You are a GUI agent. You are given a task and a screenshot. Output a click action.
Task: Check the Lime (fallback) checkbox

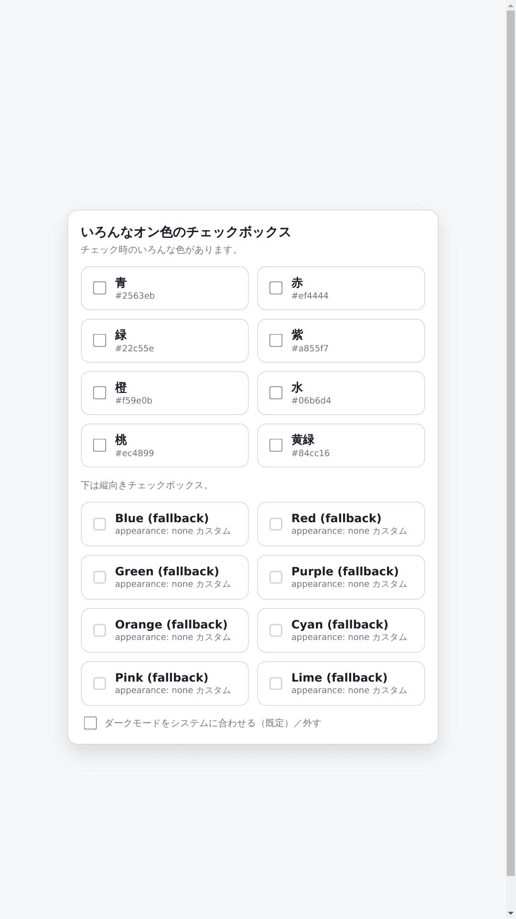point(276,684)
